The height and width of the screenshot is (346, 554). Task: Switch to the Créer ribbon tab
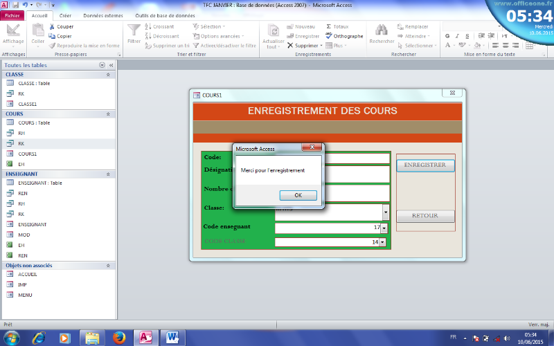[65, 15]
